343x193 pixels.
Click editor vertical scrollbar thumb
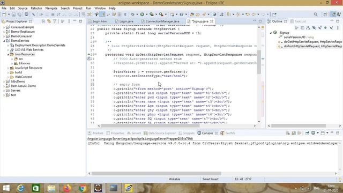point(259,62)
